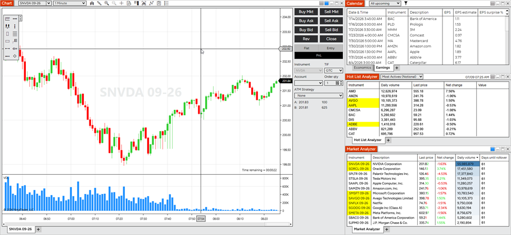Click the Sell Mkt button
Image resolution: width=511 pixels, height=235 pixels.
click(331, 12)
